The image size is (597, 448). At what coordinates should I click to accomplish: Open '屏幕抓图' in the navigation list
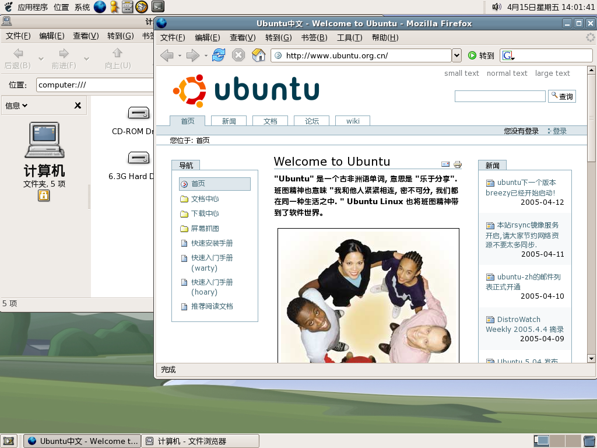point(205,229)
